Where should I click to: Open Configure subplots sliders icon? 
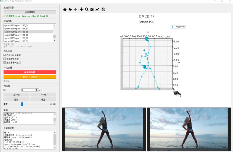click(x=92, y=9)
